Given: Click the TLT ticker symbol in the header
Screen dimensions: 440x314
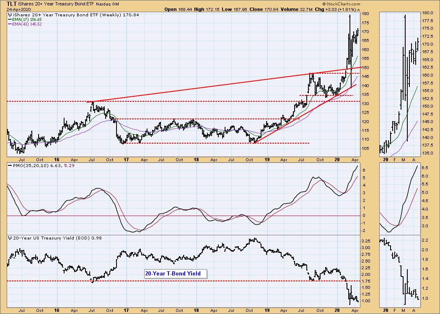Looking at the screenshot, I should point(11,4).
